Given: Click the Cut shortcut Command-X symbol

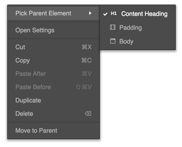Looking at the screenshot, I should pos(87,47).
